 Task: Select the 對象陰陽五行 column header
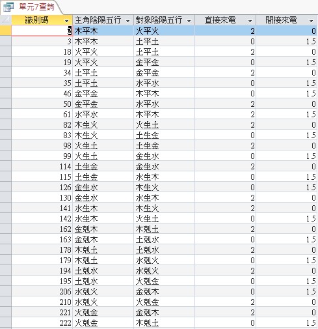coord(164,20)
